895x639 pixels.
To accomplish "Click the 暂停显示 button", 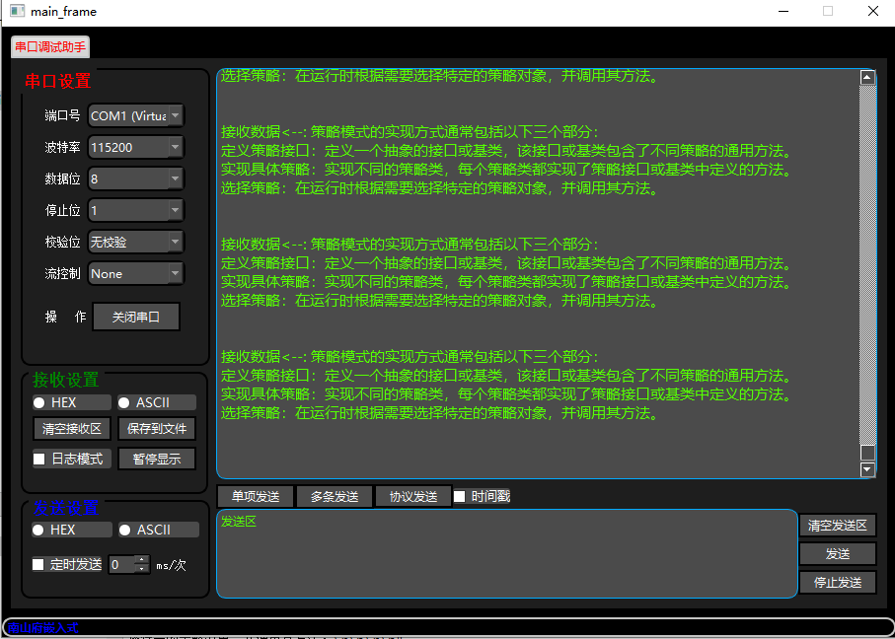I will (157, 458).
